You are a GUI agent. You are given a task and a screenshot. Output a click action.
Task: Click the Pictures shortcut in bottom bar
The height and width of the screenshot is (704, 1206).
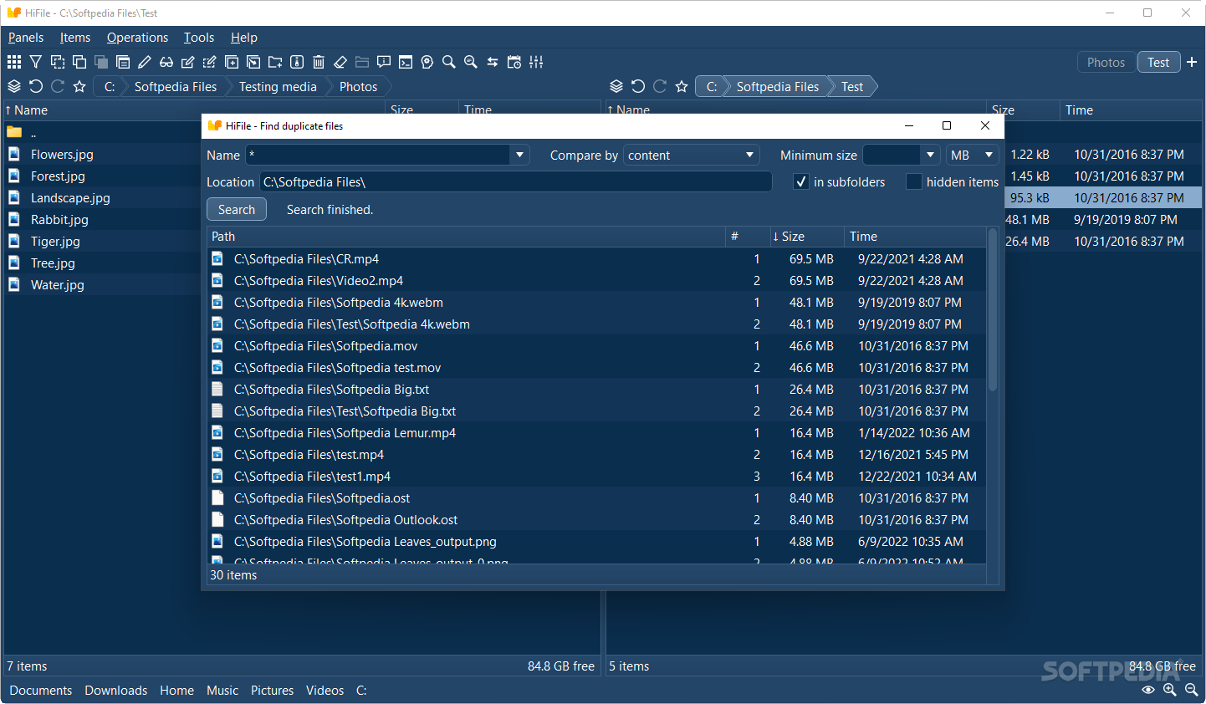273,691
